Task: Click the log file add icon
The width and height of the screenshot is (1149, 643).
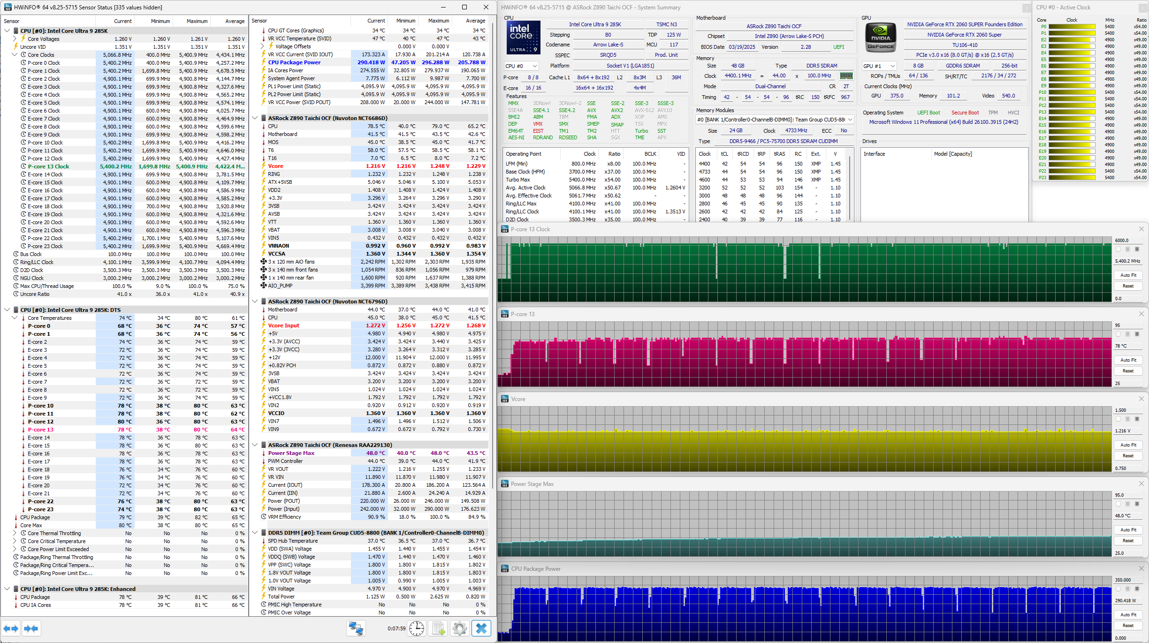Action: point(438,628)
